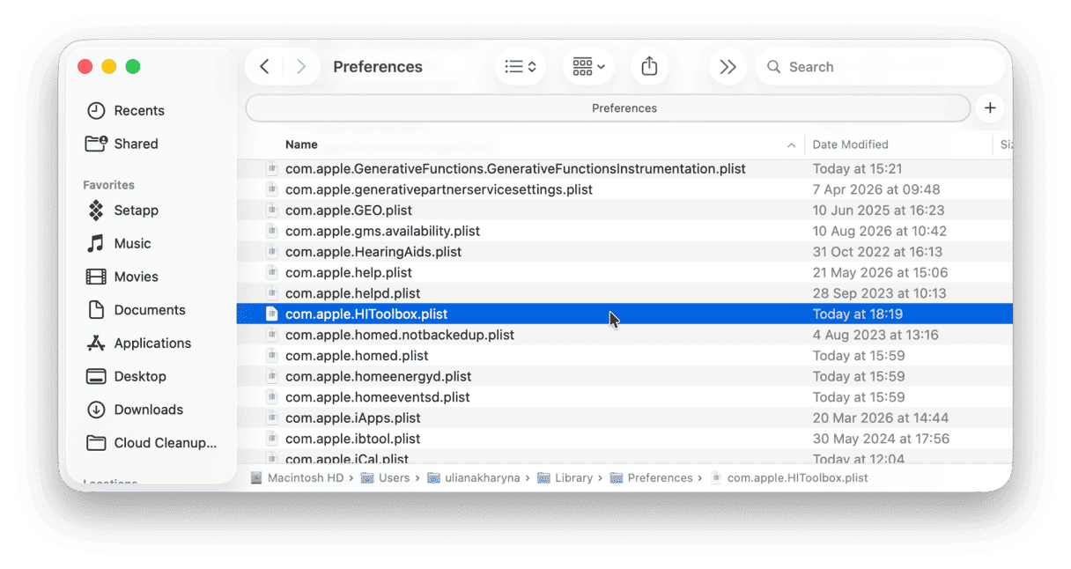Viewport: 1071px width, 569px height.
Task: Click the Documents sidebar icon
Action: (x=96, y=310)
